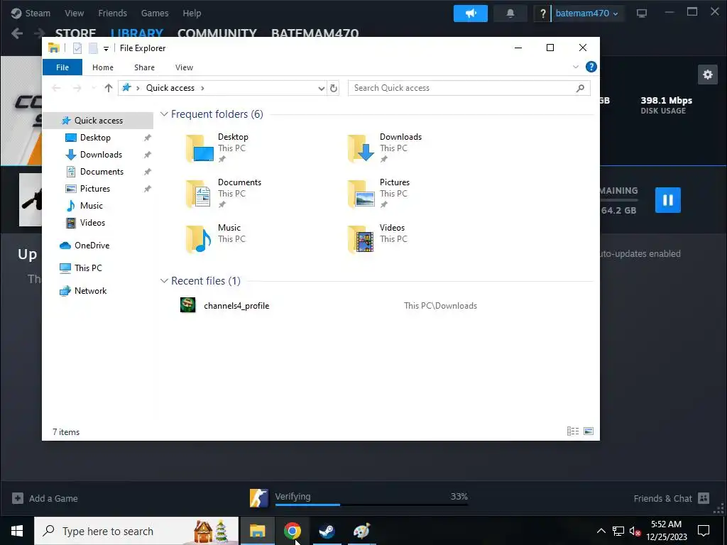Click the Steam downloads settings gear
Image resolution: width=727 pixels, height=545 pixels.
708,75
